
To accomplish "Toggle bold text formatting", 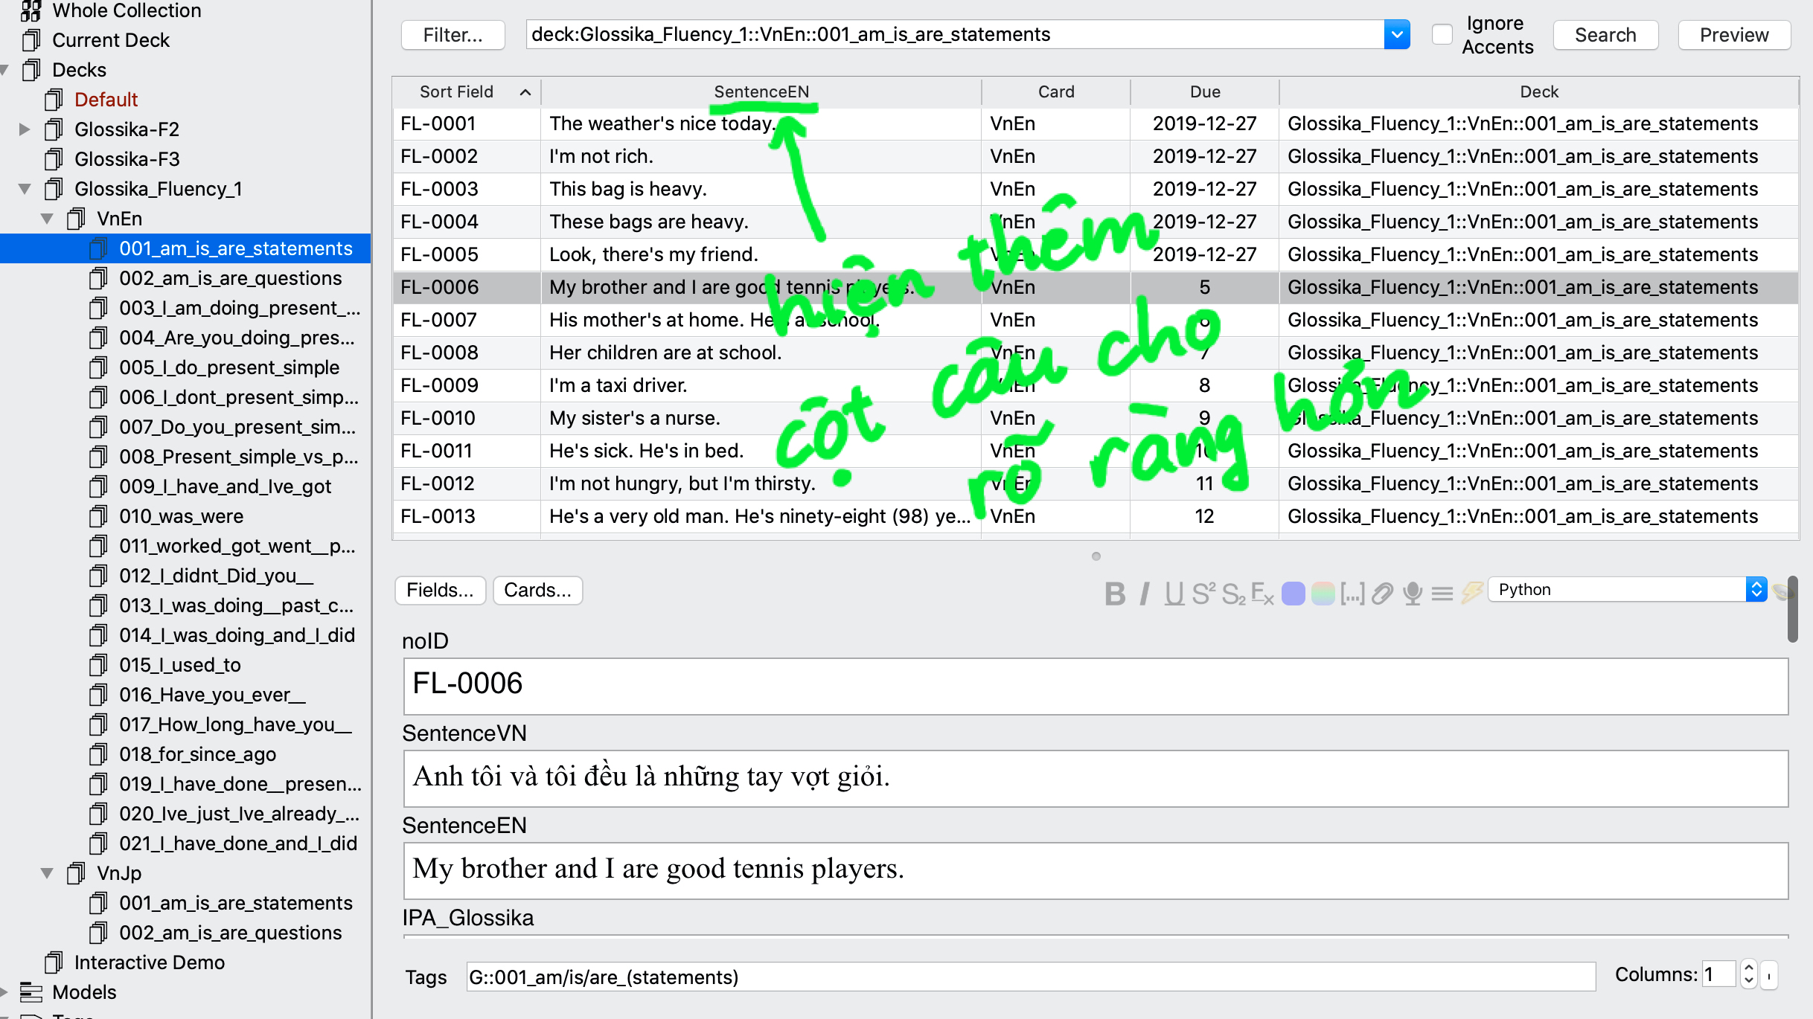I will pyautogui.click(x=1114, y=593).
